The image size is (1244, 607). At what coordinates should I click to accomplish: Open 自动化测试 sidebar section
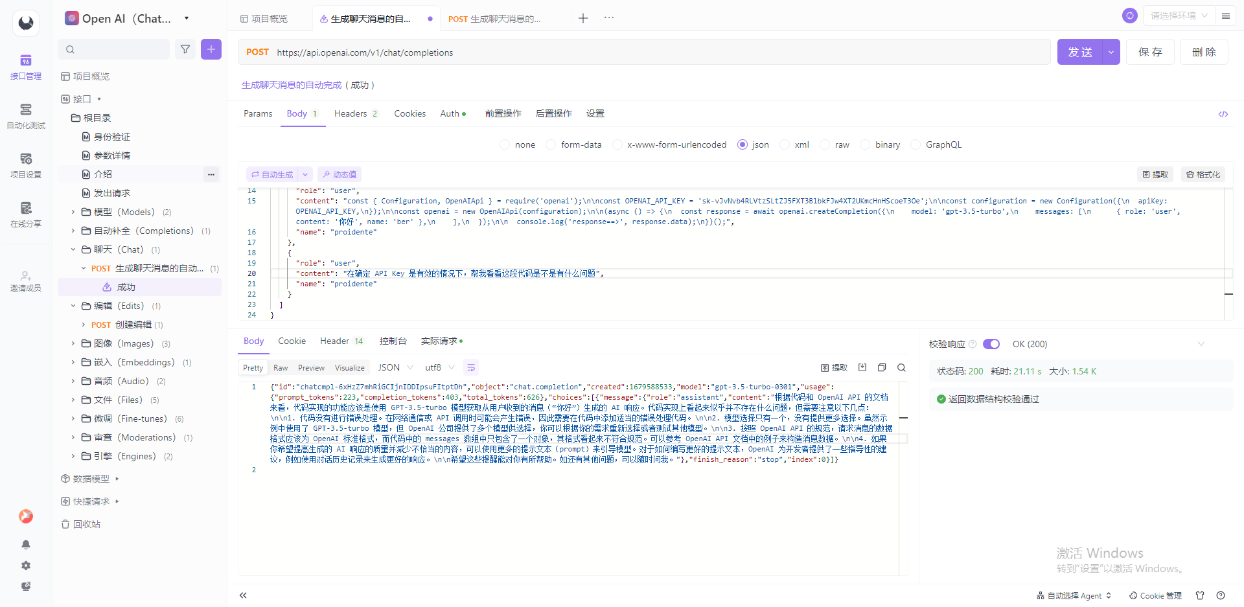[x=26, y=117]
